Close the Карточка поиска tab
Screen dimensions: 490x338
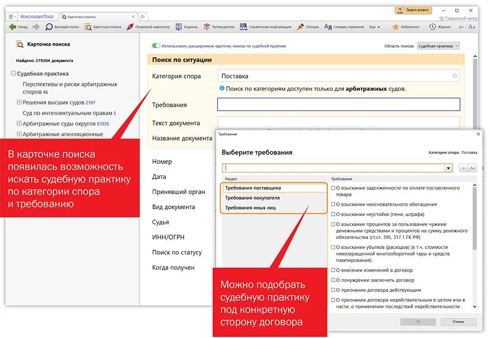point(133,17)
